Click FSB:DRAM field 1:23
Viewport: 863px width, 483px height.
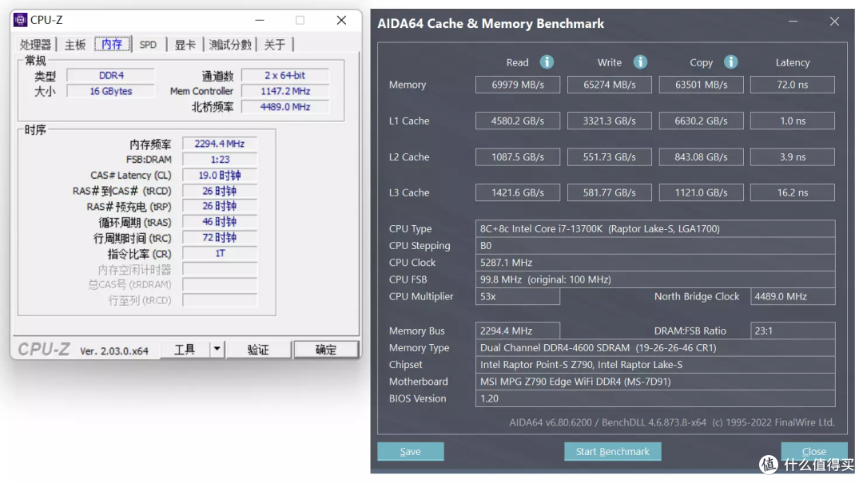[x=220, y=160]
